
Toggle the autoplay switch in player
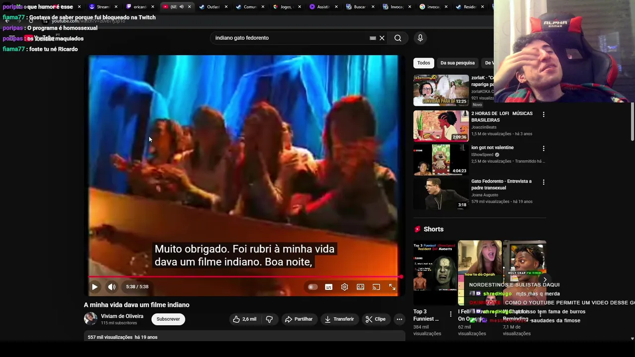(x=313, y=287)
